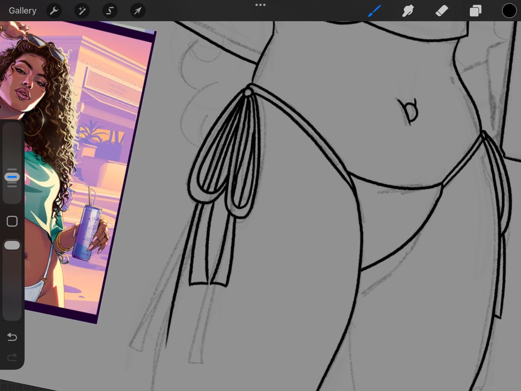This screenshot has width=521, height=391.
Task: Activate the Transform arrow tool
Action: pyautogui.click(x=138, y=11)
